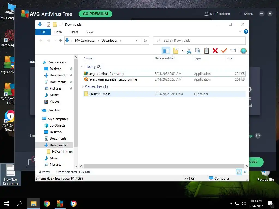
Task: Click the horizontal scrollbar in file list
Action: [x=164, y=166]
